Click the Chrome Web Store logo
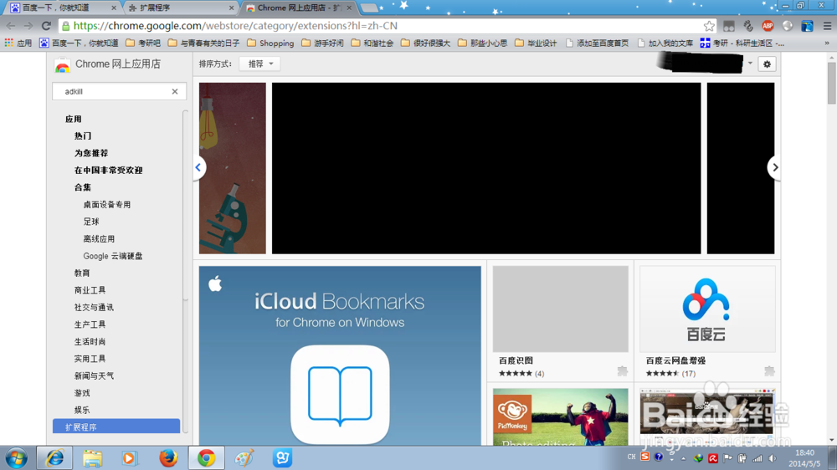The width and height of the screenshot is (837, 470). click(63, 65)
